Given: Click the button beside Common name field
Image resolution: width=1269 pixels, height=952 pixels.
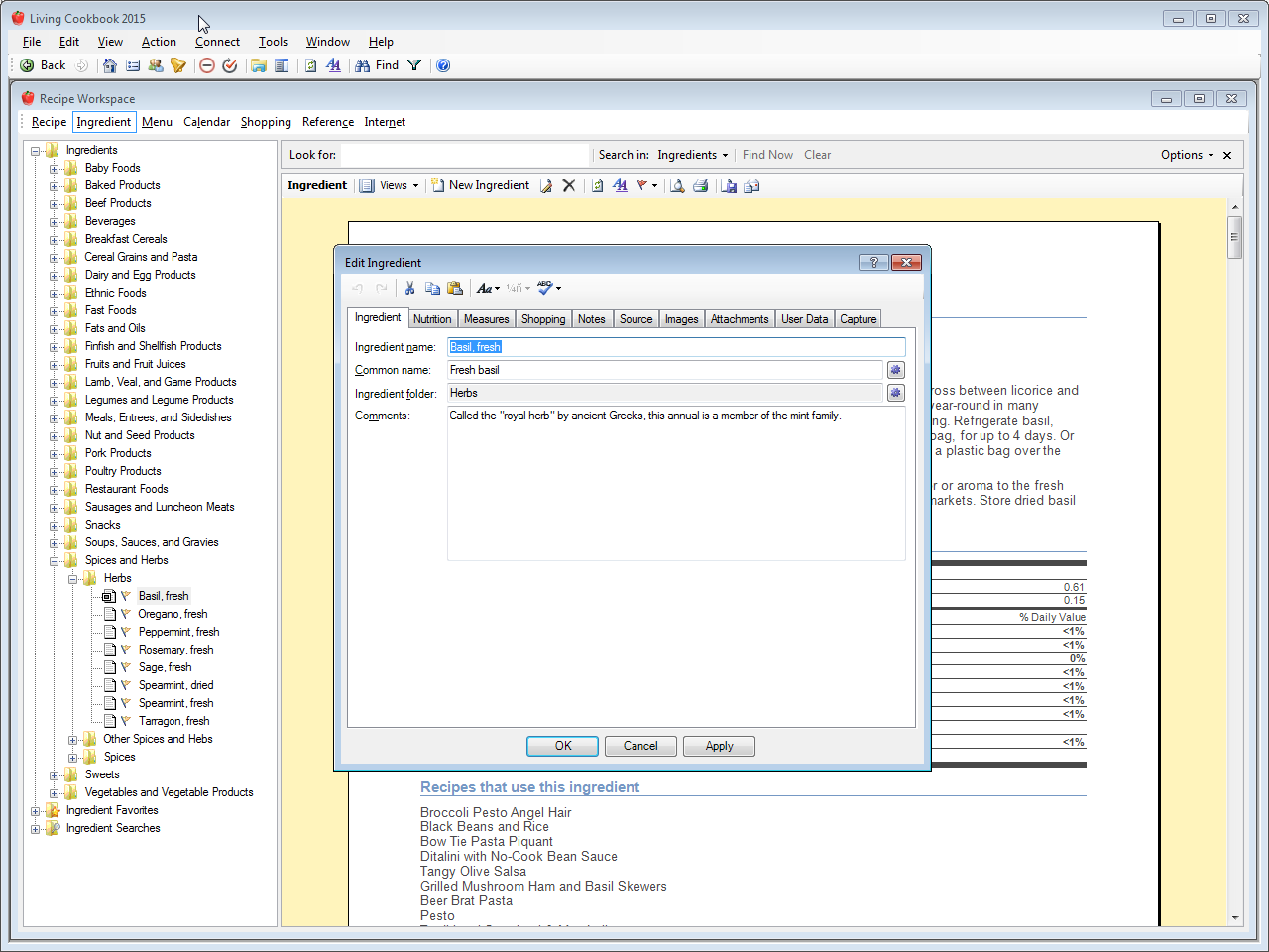Looking at the screenshot, I should (895, 370).
